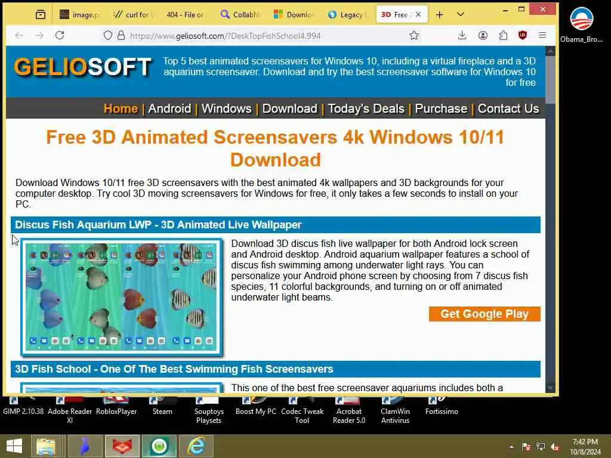Open the Downloads arrow in the toolbar
Image resolution: width=611 pixels, height=458 pixels.
click(x=462, y=35)
